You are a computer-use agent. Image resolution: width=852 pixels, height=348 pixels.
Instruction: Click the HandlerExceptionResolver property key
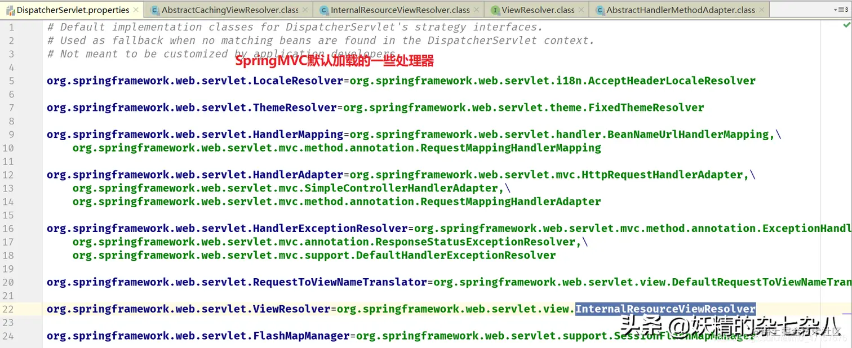tap(227, 229)
